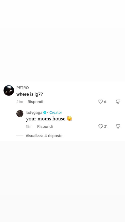
Task: Reply to PETRO's comment via Rispondi
Action: point(35,102)
